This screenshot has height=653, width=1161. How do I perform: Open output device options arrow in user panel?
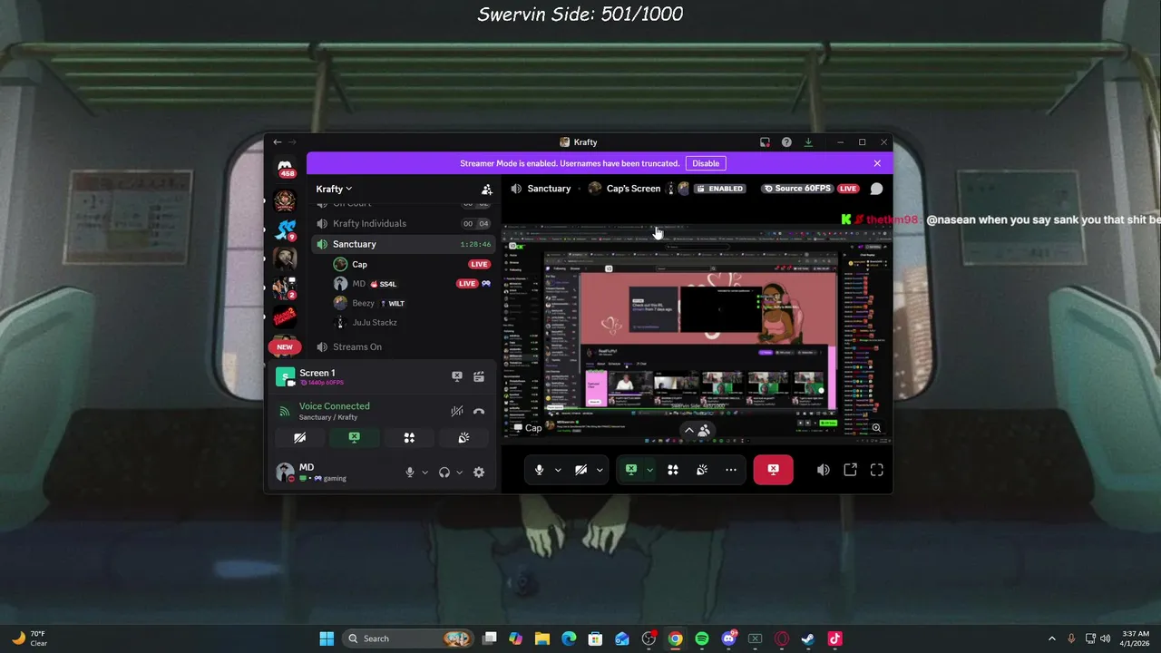point(459,473)
